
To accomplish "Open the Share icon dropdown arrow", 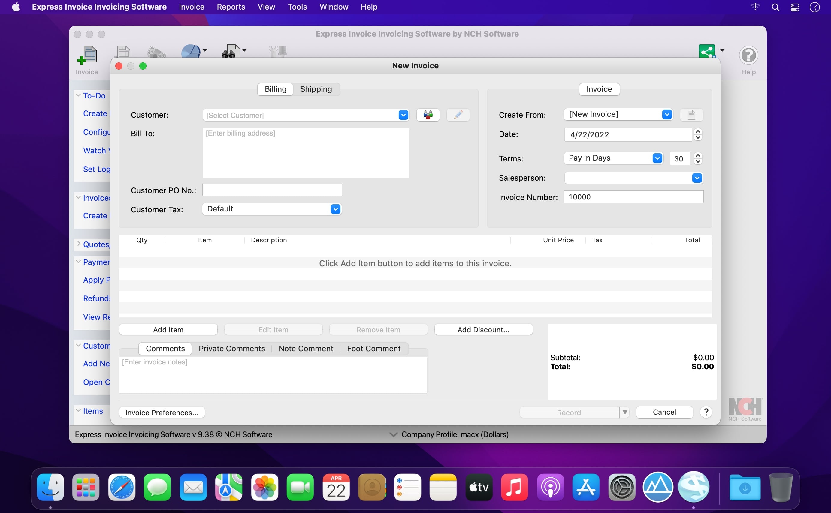I will point(722,50).
